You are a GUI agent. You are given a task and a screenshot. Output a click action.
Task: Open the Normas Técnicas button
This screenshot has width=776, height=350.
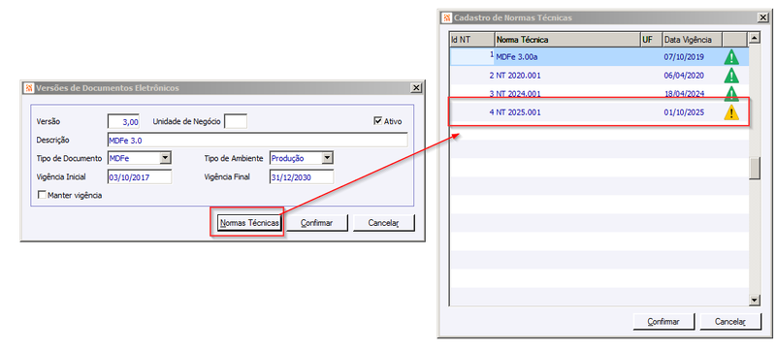[249, 223]
